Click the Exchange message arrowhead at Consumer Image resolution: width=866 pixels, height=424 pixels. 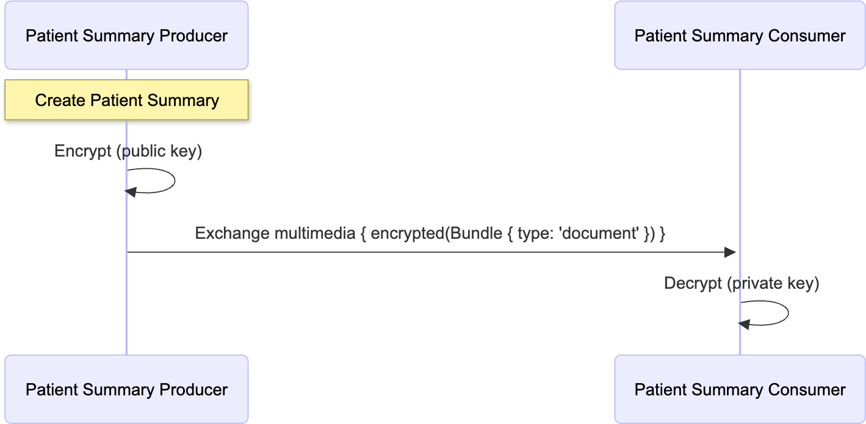click(730, 252)
